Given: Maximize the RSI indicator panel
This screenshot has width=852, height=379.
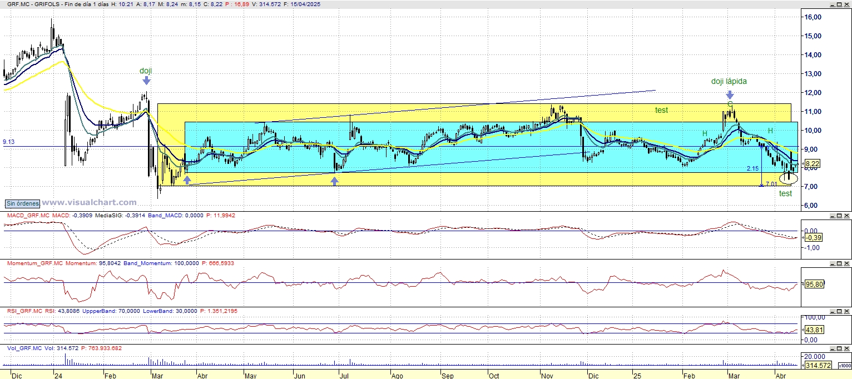Looking at the screenshot, I should point(839,311).
